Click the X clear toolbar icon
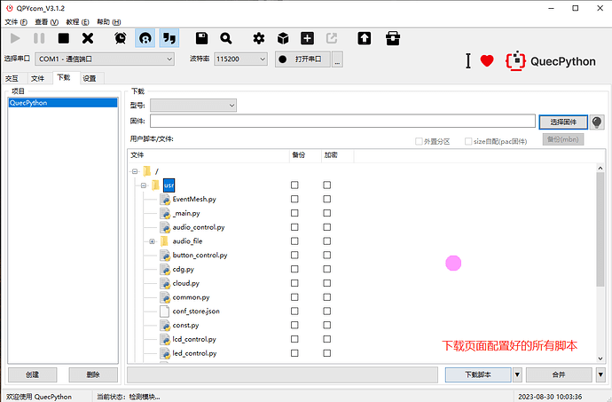612x402 pixels. click(x=88, y=38)
